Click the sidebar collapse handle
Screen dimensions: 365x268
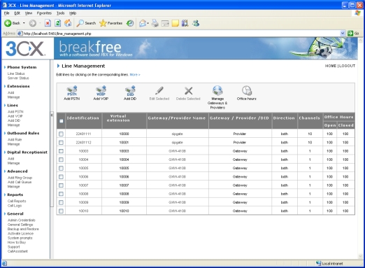pyautogui.click(x=52, y=115)
